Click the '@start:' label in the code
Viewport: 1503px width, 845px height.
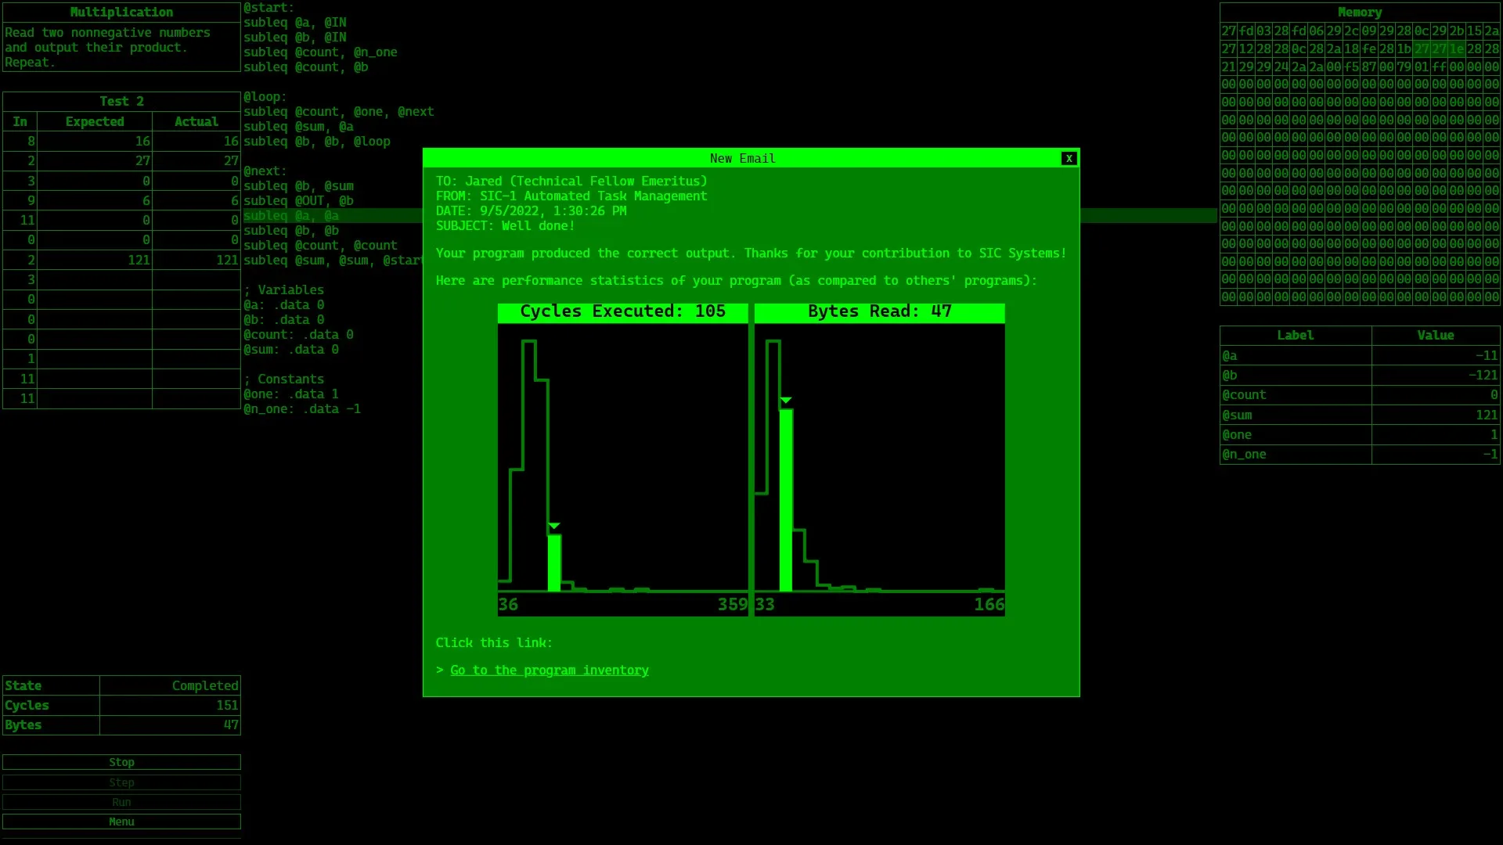[x=269, y=8]
